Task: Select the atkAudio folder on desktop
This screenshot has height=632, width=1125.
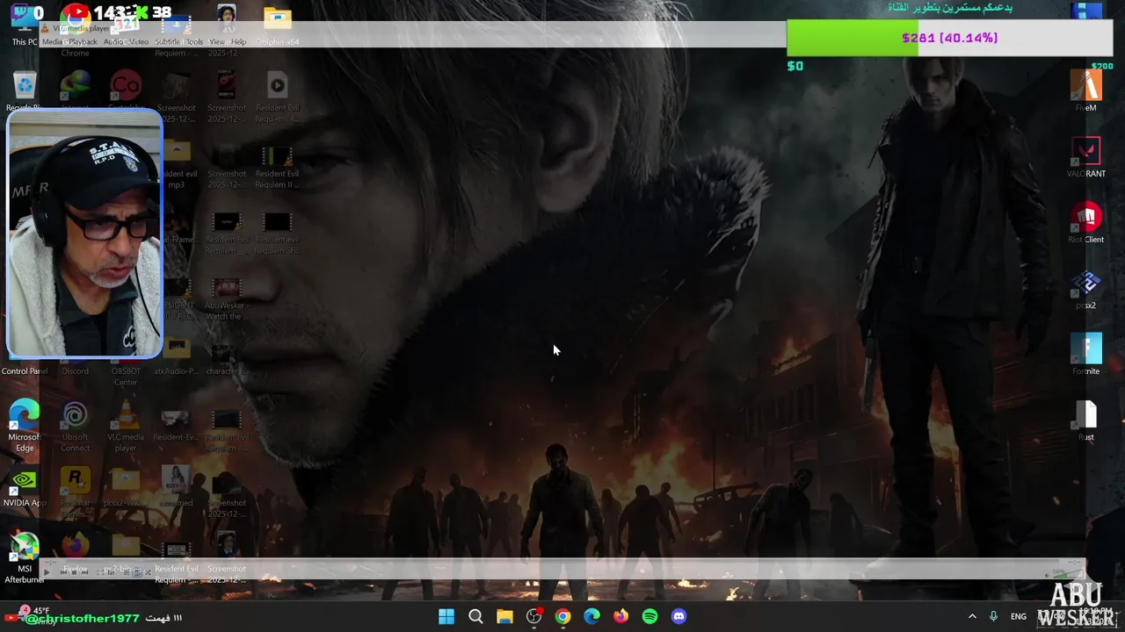Action: (x=176, y=355)
